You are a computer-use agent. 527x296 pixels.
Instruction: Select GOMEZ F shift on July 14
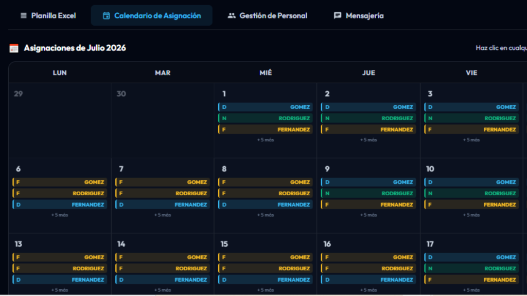click(163, 257)
